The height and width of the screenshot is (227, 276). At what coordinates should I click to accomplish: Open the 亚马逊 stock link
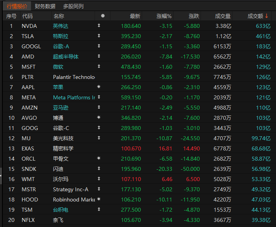pyautogui.click(x=60, y=108)
